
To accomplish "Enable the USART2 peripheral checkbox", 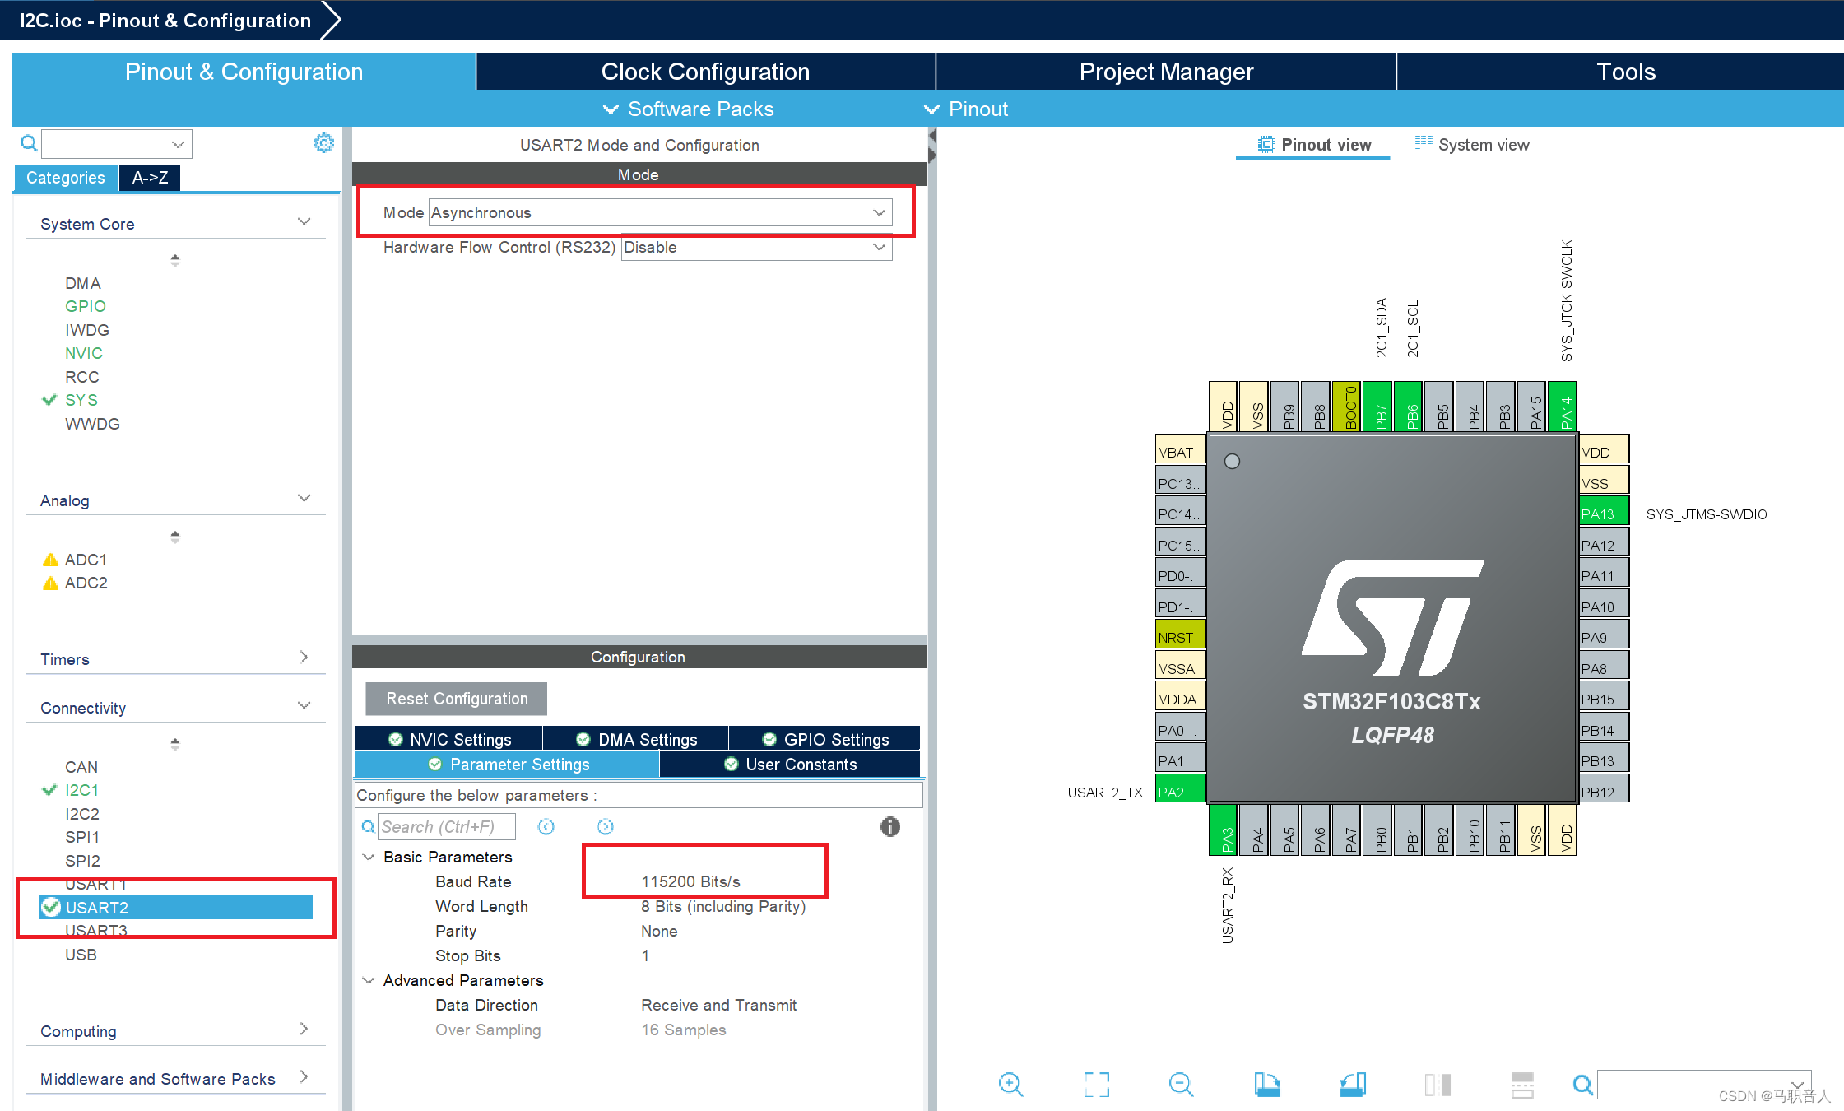I will tap(50, 908).
